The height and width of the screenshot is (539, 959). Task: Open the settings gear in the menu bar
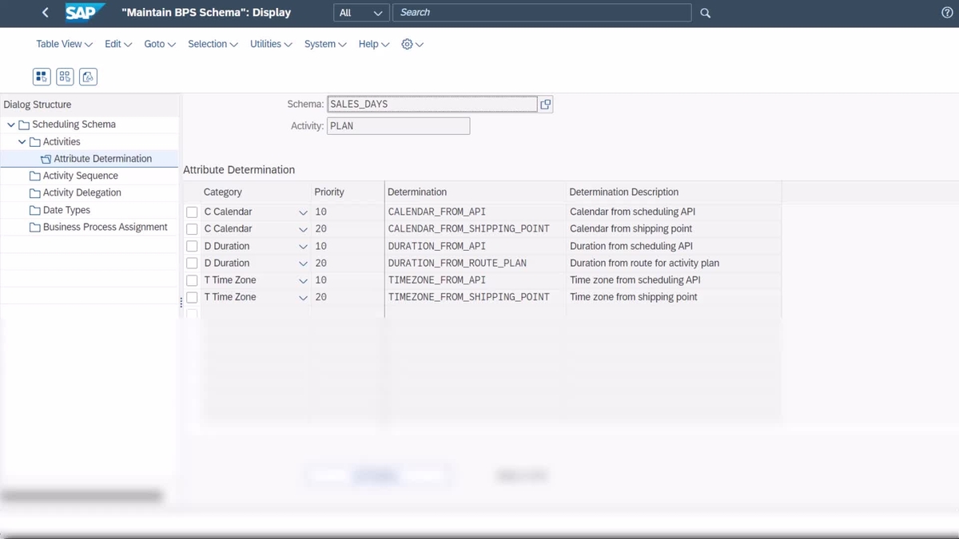[x=407, y=45]
